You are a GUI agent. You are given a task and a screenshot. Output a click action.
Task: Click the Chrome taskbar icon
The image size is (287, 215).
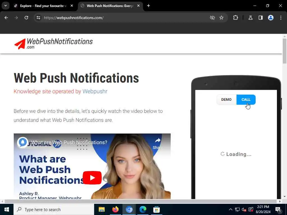(129, 209)
